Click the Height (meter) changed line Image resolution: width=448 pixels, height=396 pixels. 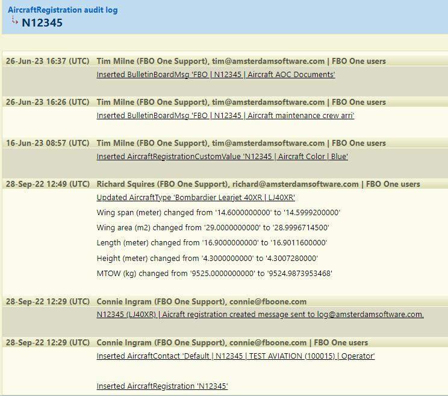pos(207,259)
